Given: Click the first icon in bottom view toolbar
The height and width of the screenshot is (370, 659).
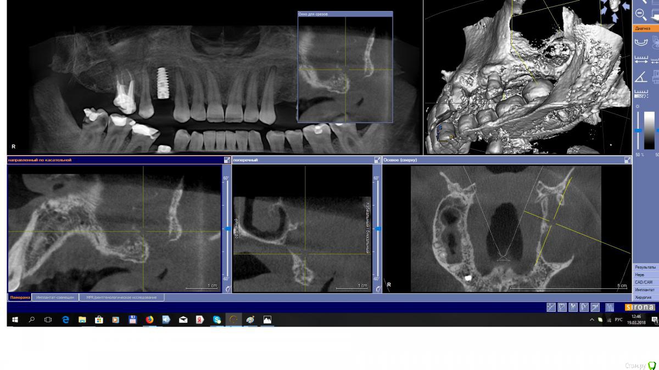Looking at the screenshot, I should [551, 307].
